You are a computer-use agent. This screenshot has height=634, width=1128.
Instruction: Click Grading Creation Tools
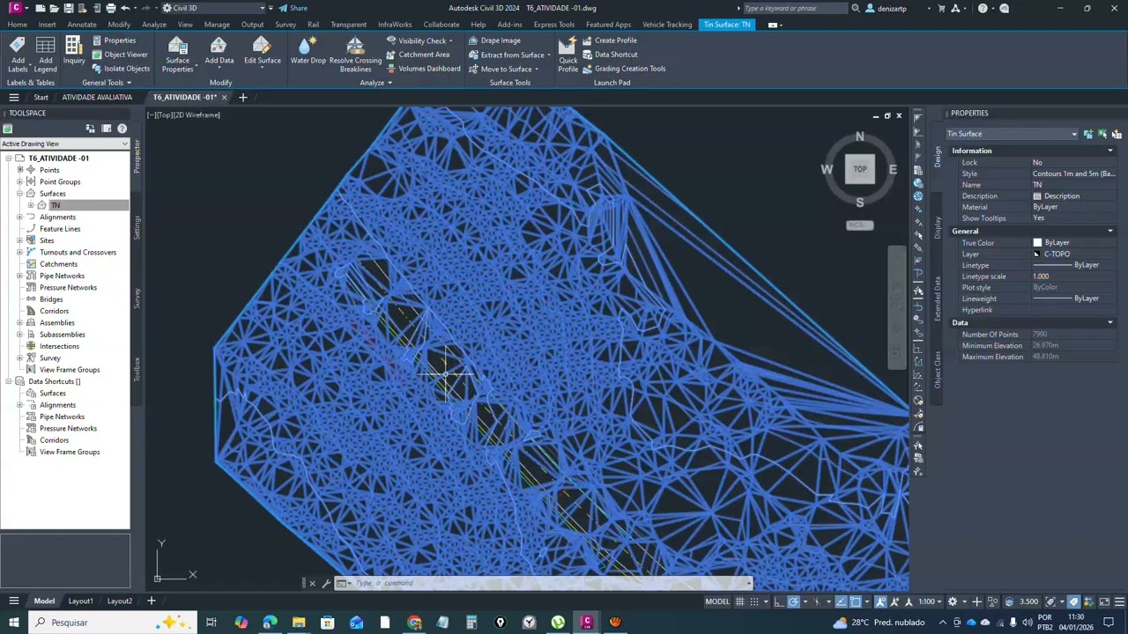click(624, 69)
